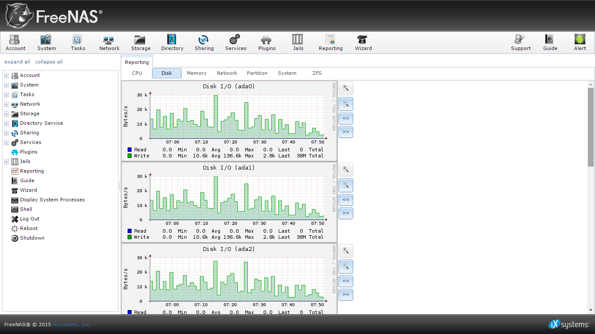Open Plugins in the top toolbar
This screenshot has height=334, width=595.
tap(267, 43)
